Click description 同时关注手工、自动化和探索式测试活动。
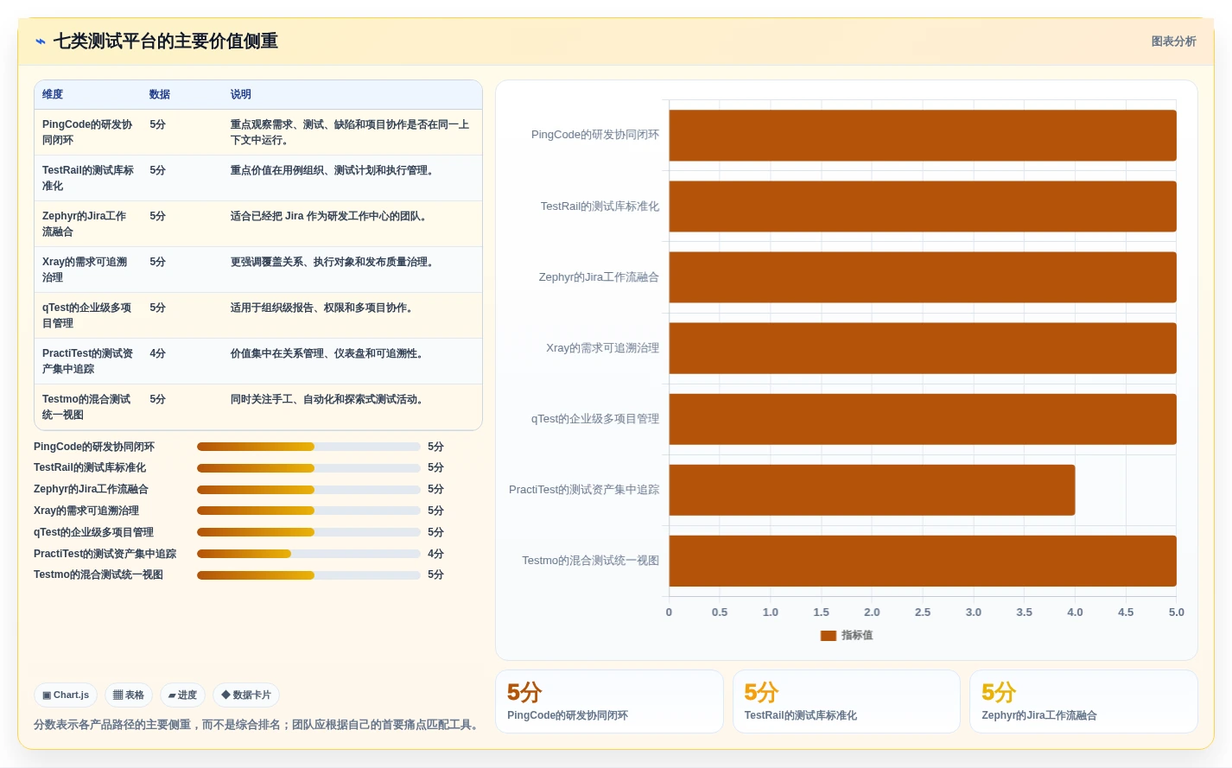 pyautogui.click(x=329, y=399)
